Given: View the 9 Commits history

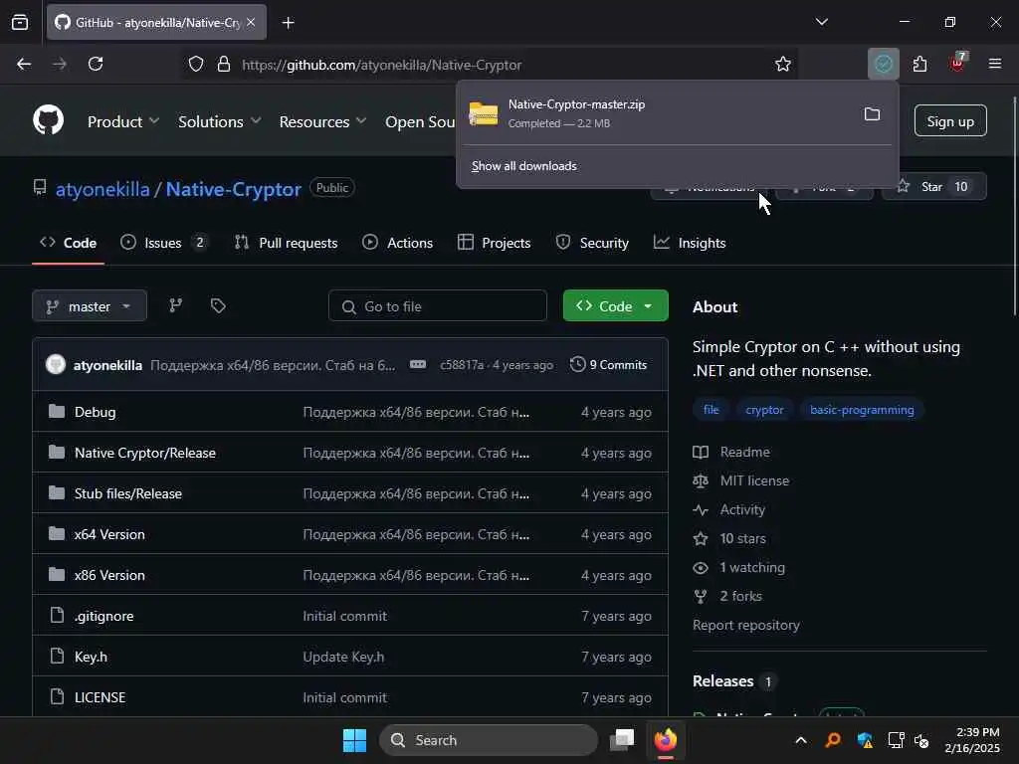Looking at the screenshot, I should pyautogui.click(x=608, y=365).
